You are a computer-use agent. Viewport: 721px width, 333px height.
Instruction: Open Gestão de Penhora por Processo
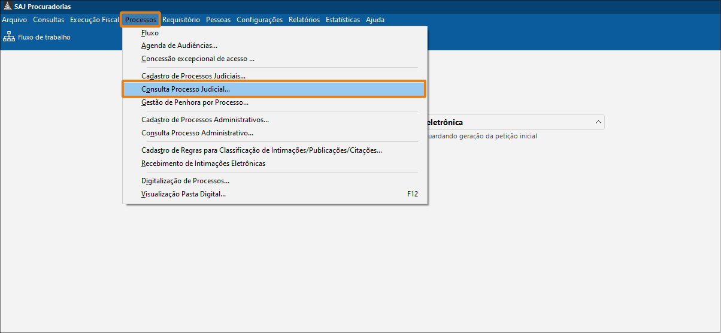195,102
